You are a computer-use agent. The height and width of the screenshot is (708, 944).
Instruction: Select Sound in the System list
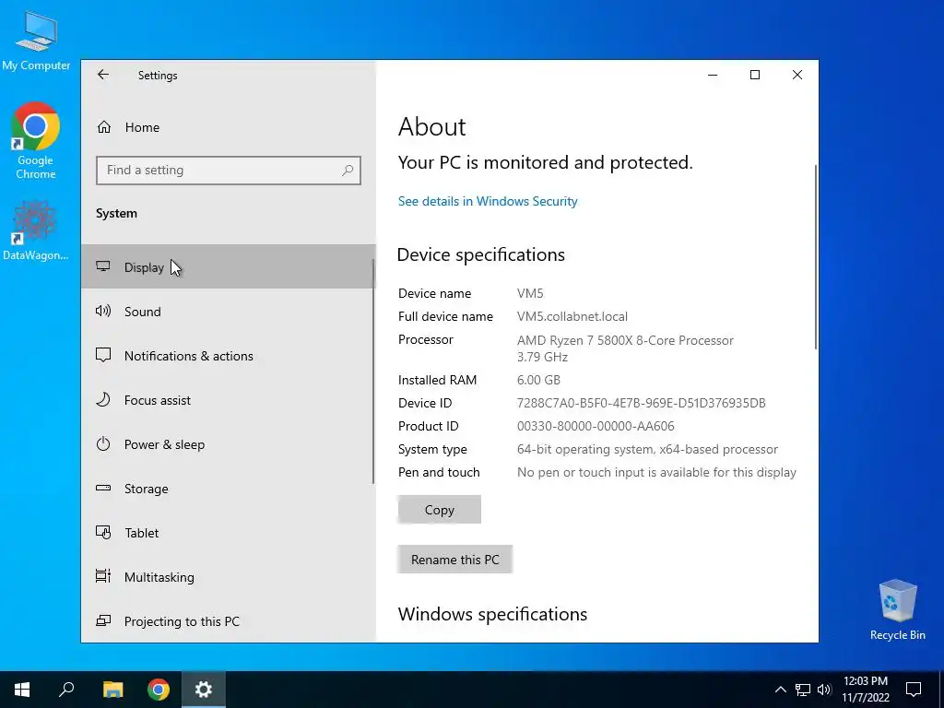tap(143, 312)
